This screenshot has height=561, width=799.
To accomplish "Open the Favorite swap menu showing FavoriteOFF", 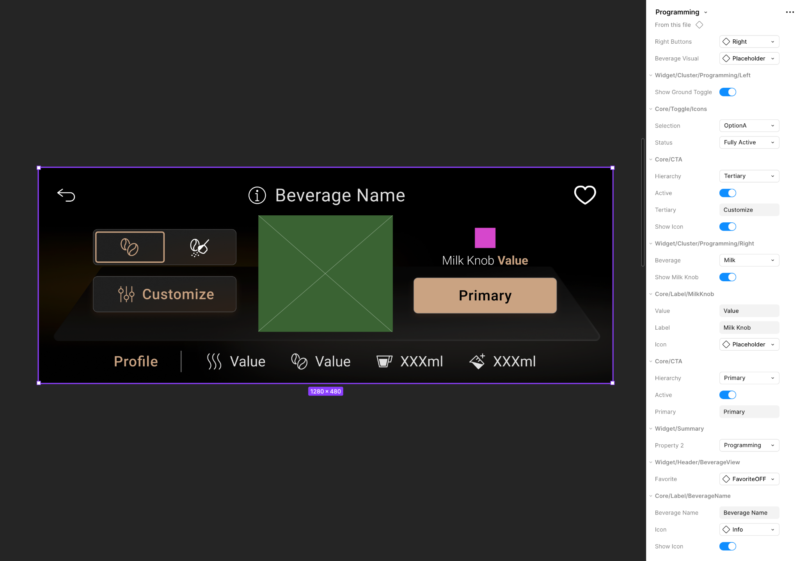I will (x=749, y=479).
